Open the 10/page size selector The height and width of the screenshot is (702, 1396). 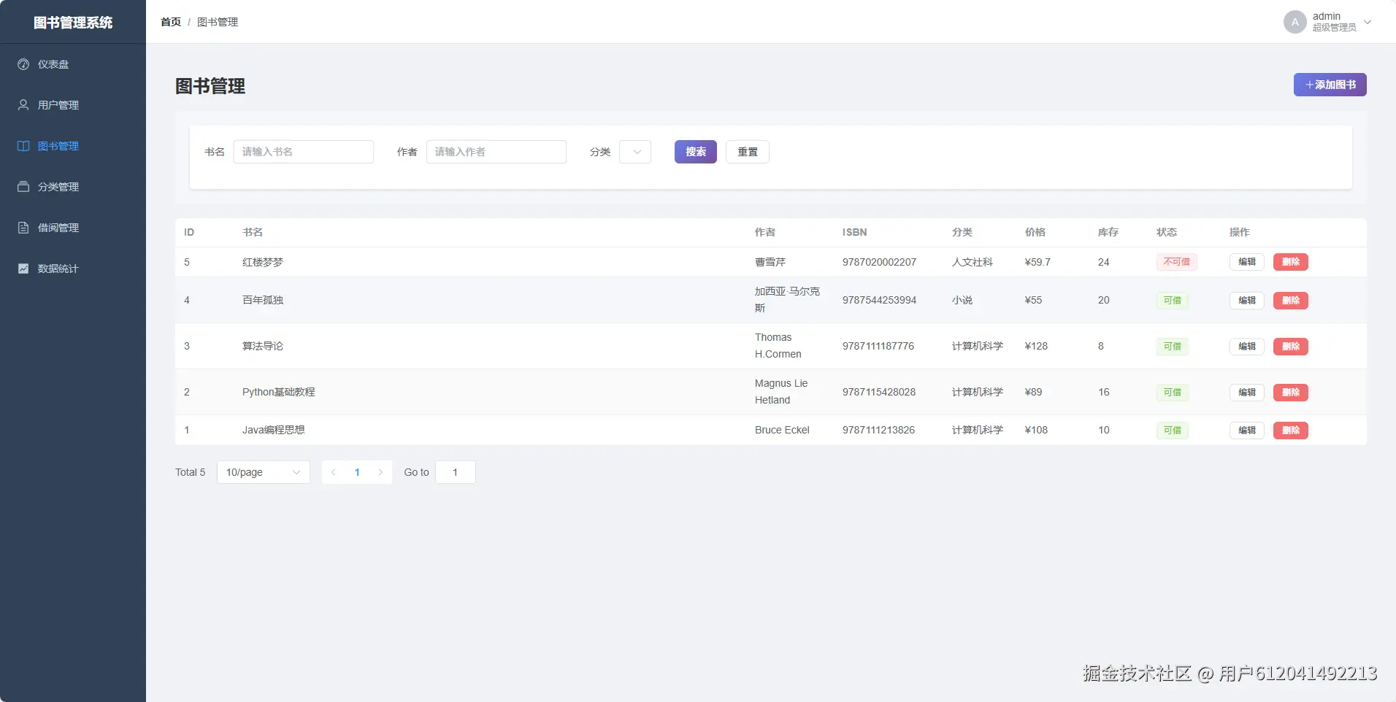pyautogui.click(x=264, y=472)
